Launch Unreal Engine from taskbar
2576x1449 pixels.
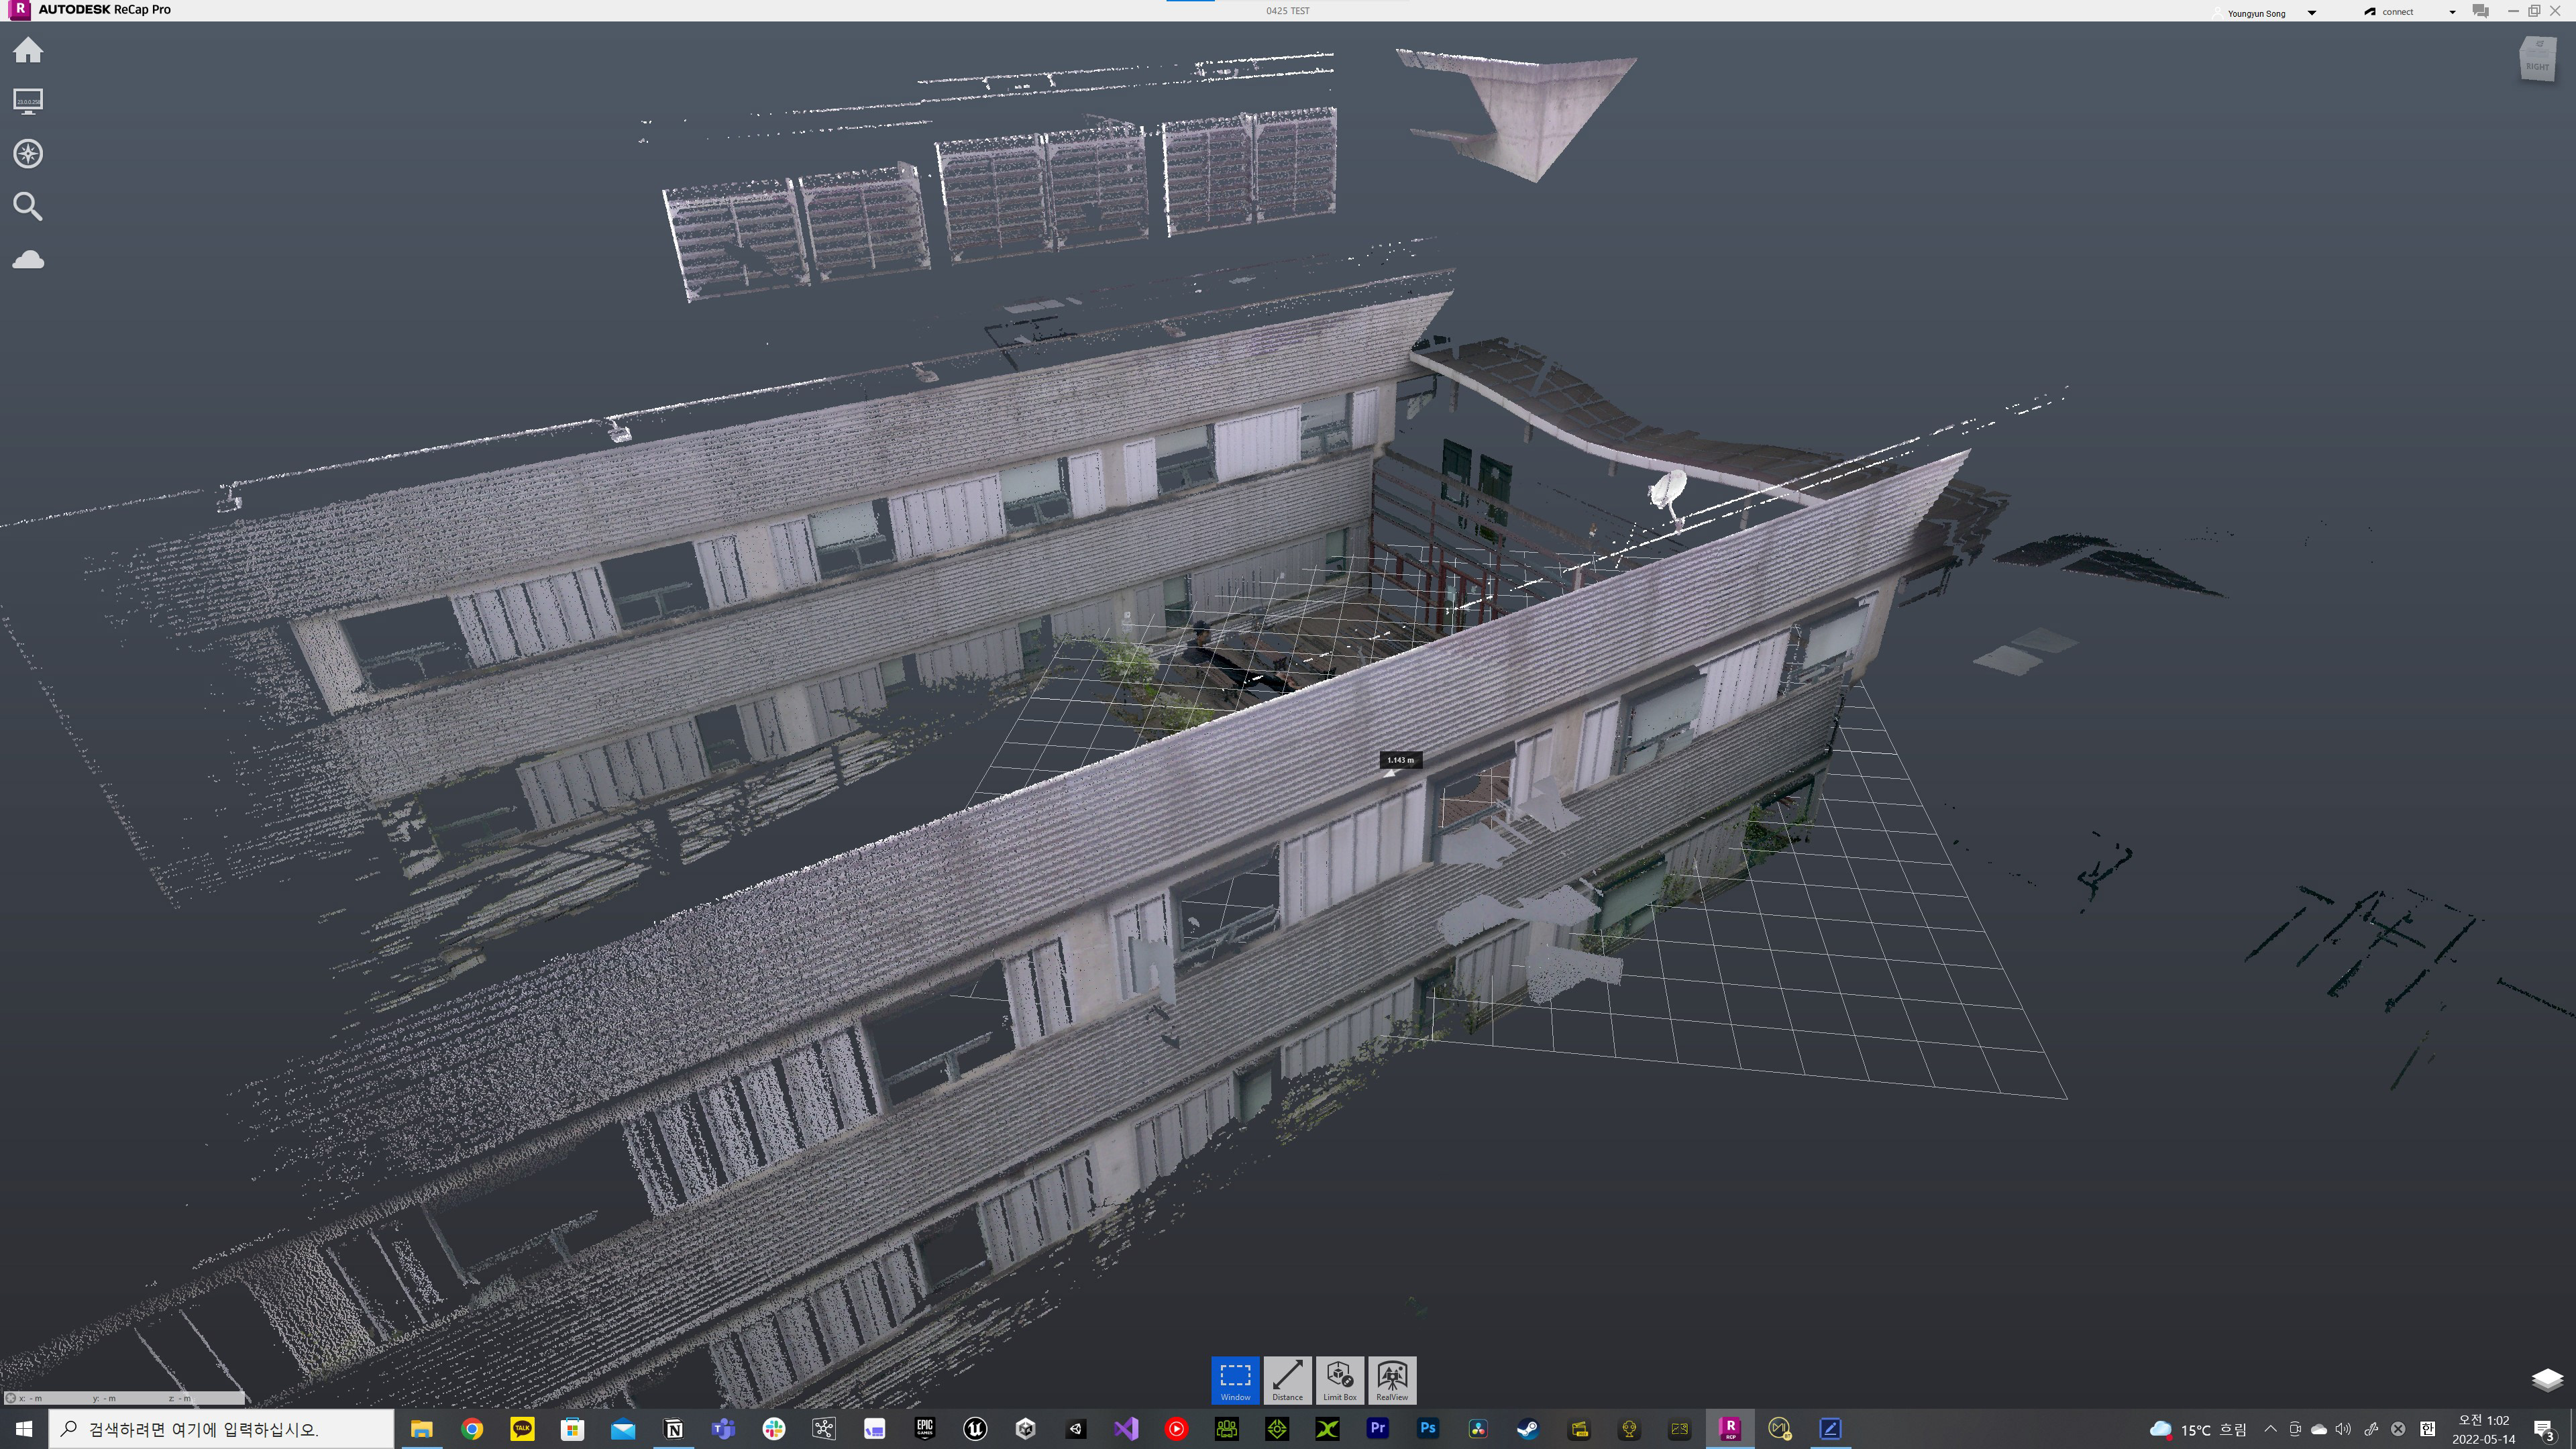pos(975,1429)
